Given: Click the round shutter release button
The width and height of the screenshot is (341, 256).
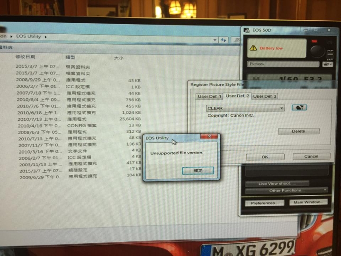Looking at the screenshot, I should pyautogui.click(x=317, y=51).
